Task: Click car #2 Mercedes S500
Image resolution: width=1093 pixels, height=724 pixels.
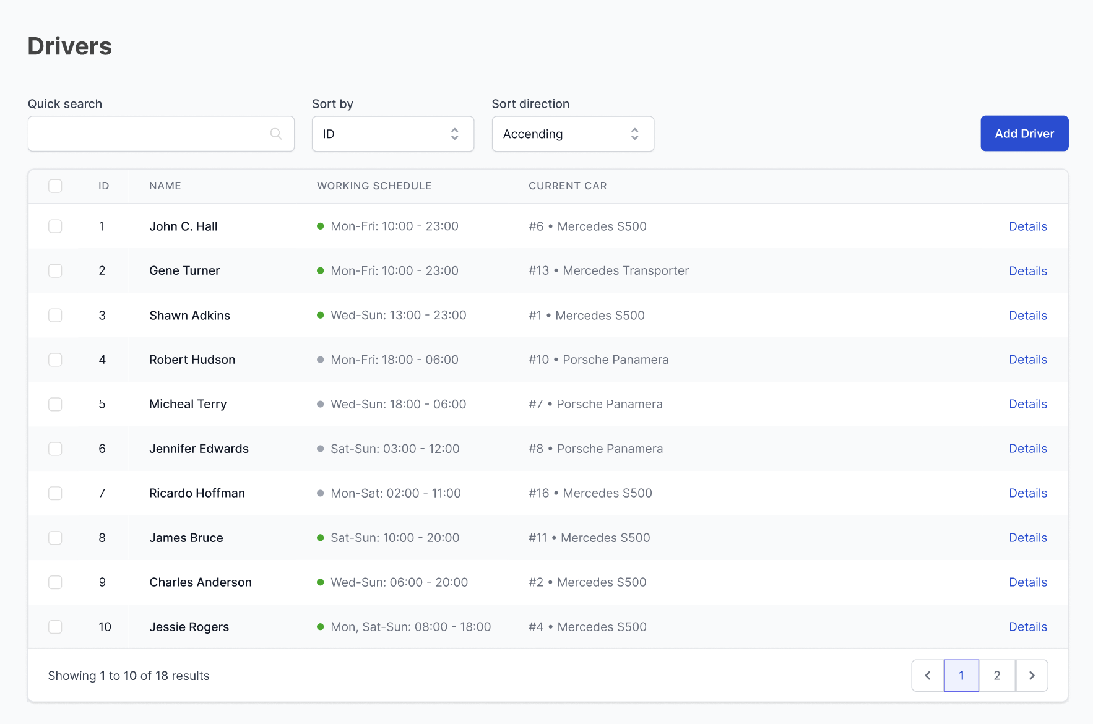Action: 587,582
